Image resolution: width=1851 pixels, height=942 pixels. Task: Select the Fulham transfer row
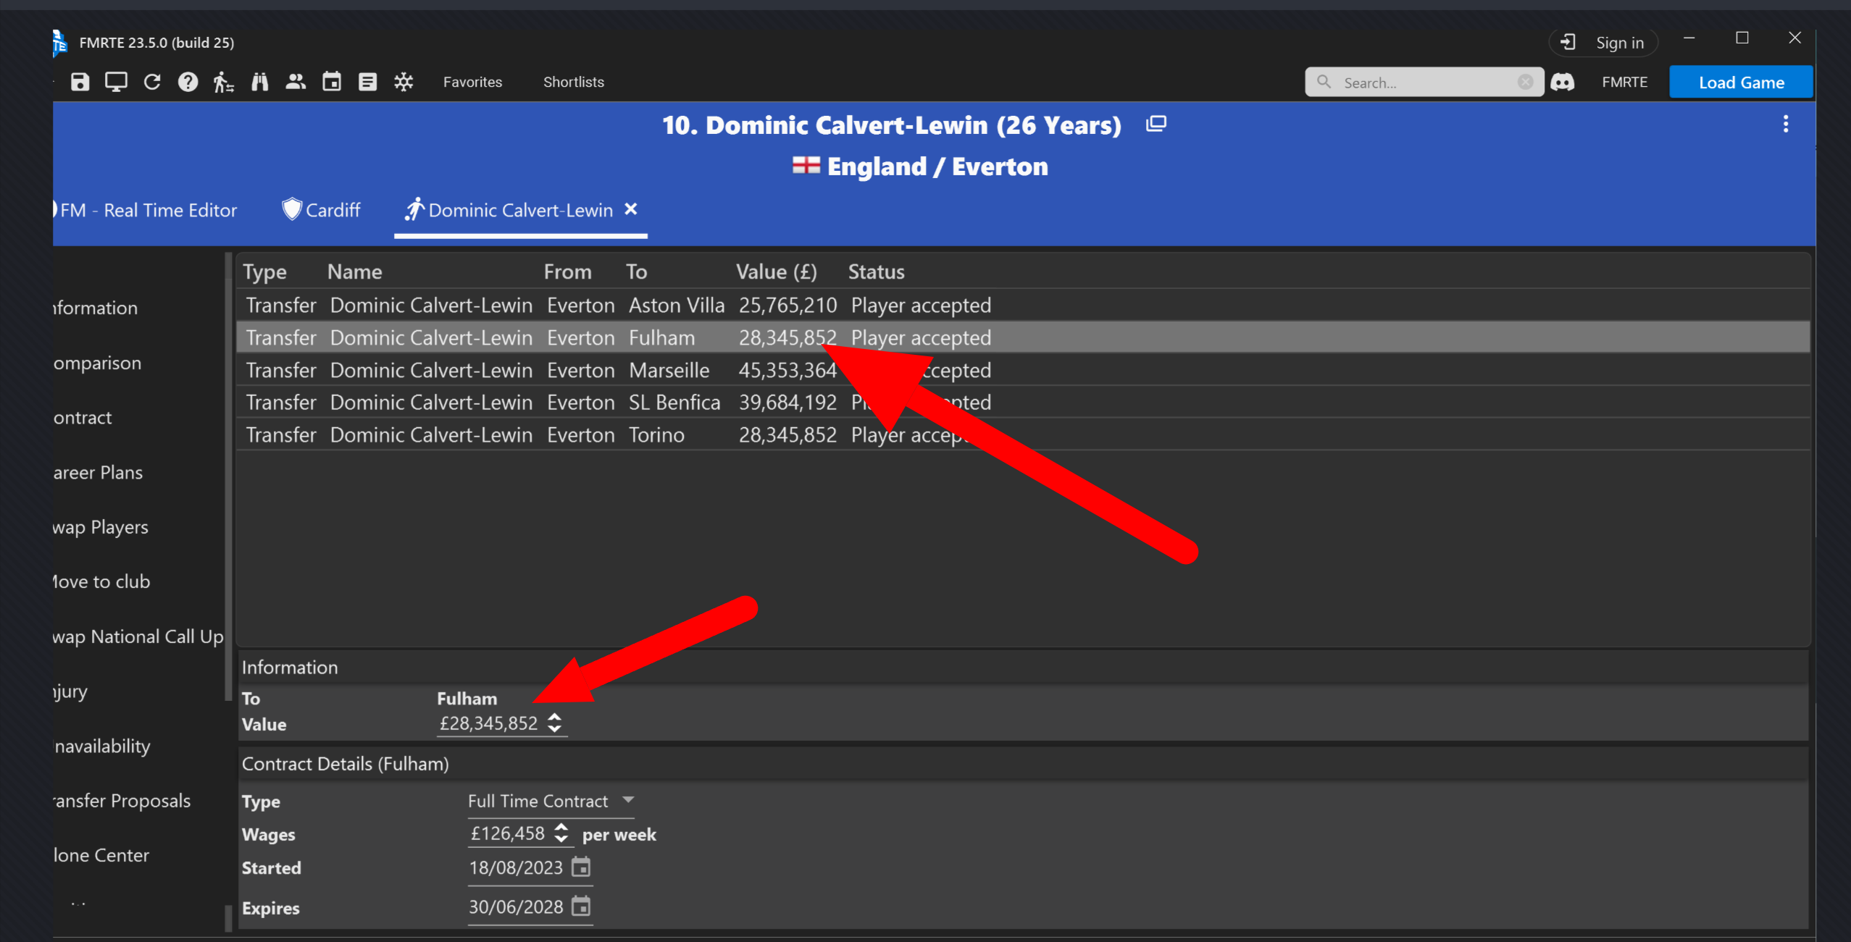click(1023, 337)
